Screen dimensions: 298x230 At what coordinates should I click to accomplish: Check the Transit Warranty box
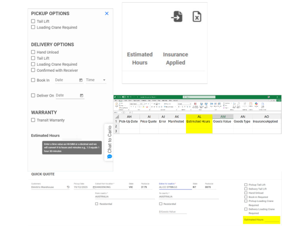[x=33, y=120]
